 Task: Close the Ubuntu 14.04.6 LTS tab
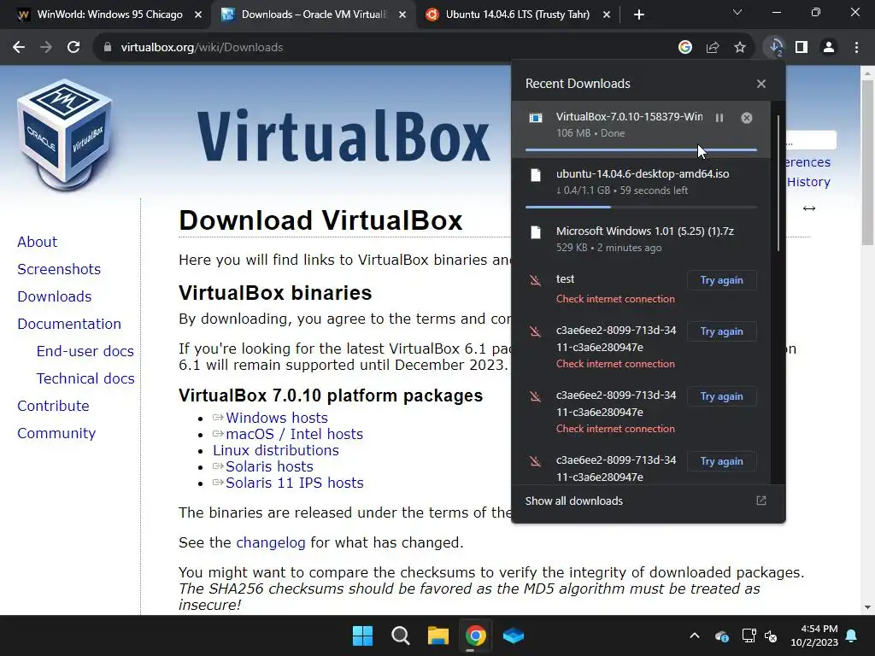(x=607, y=15)
